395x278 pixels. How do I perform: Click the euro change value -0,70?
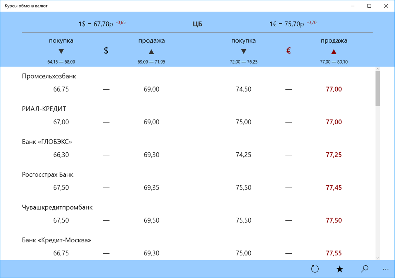pyautogui.click(x=311, y=23)
